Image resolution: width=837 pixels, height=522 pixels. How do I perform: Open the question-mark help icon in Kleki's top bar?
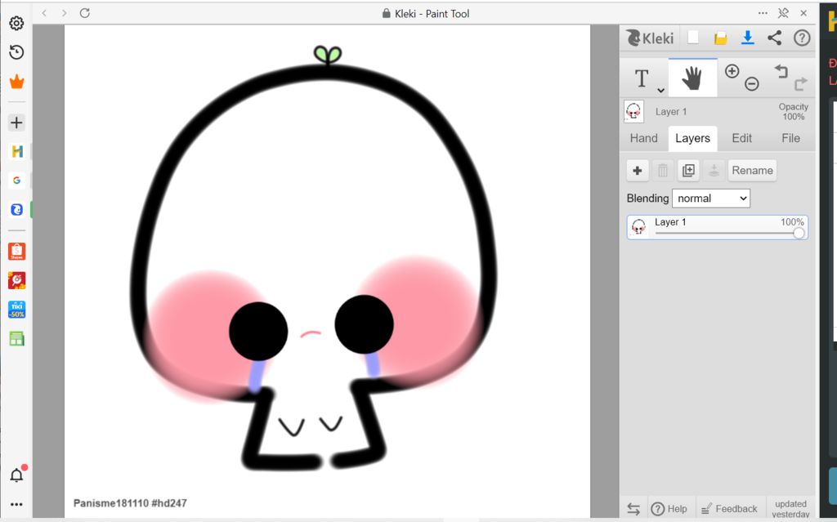tap(802, 38)
